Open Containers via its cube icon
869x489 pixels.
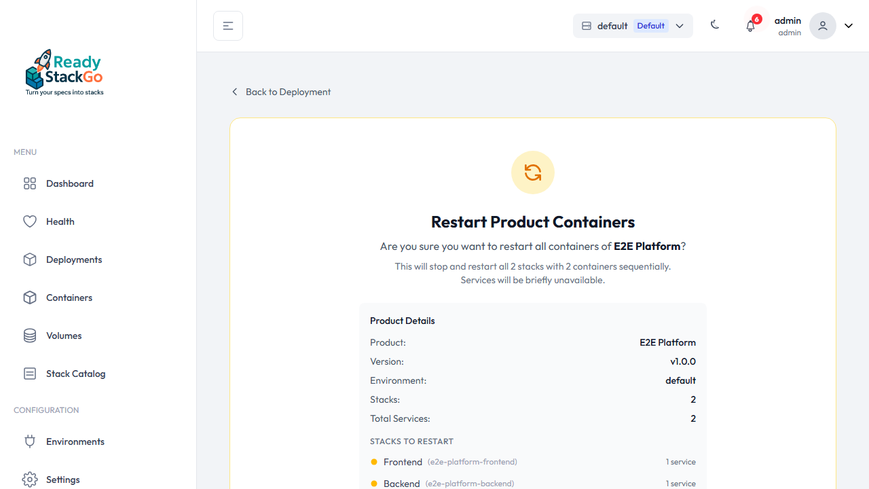30,297
